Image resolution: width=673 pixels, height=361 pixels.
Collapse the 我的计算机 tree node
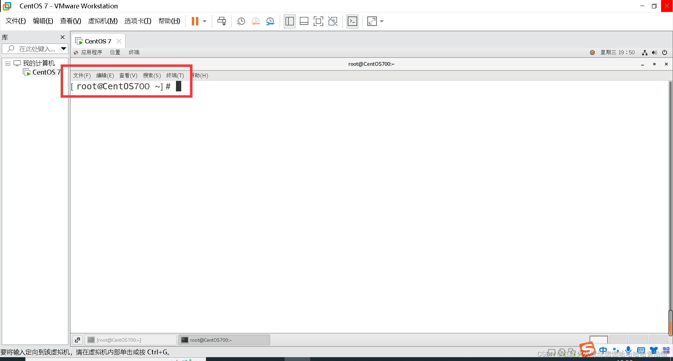pos(8,64)
